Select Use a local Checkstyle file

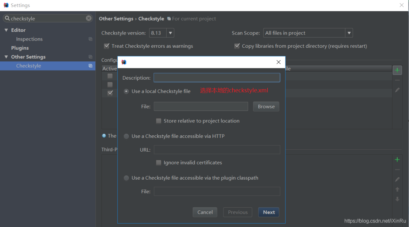pyautogui.click(x=126, y=91)
